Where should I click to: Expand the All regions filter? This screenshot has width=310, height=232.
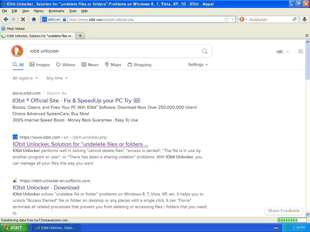pyautogui.click(x=25, y=78)
